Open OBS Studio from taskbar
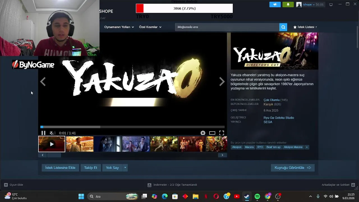Image resolution: width=359 pixels, height=202 pixels. 278,196
